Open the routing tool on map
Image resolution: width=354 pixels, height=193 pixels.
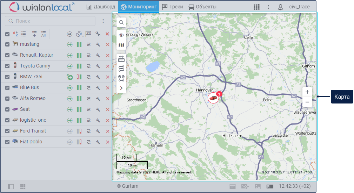121,68
